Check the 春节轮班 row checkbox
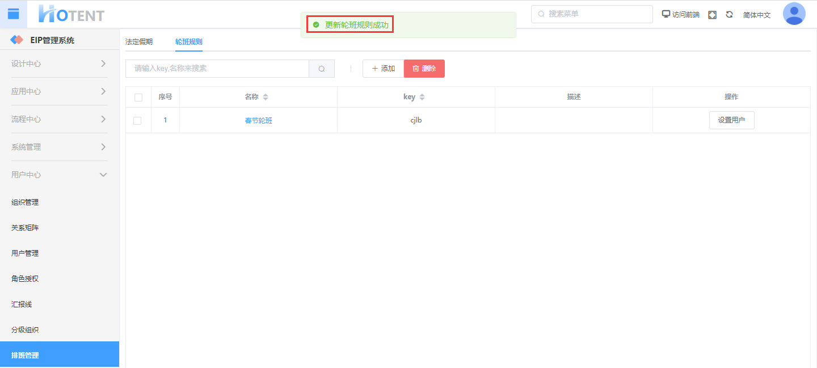The height and width of the screenshot is (368, 817). pyautogui.click(x=137, y=121)
